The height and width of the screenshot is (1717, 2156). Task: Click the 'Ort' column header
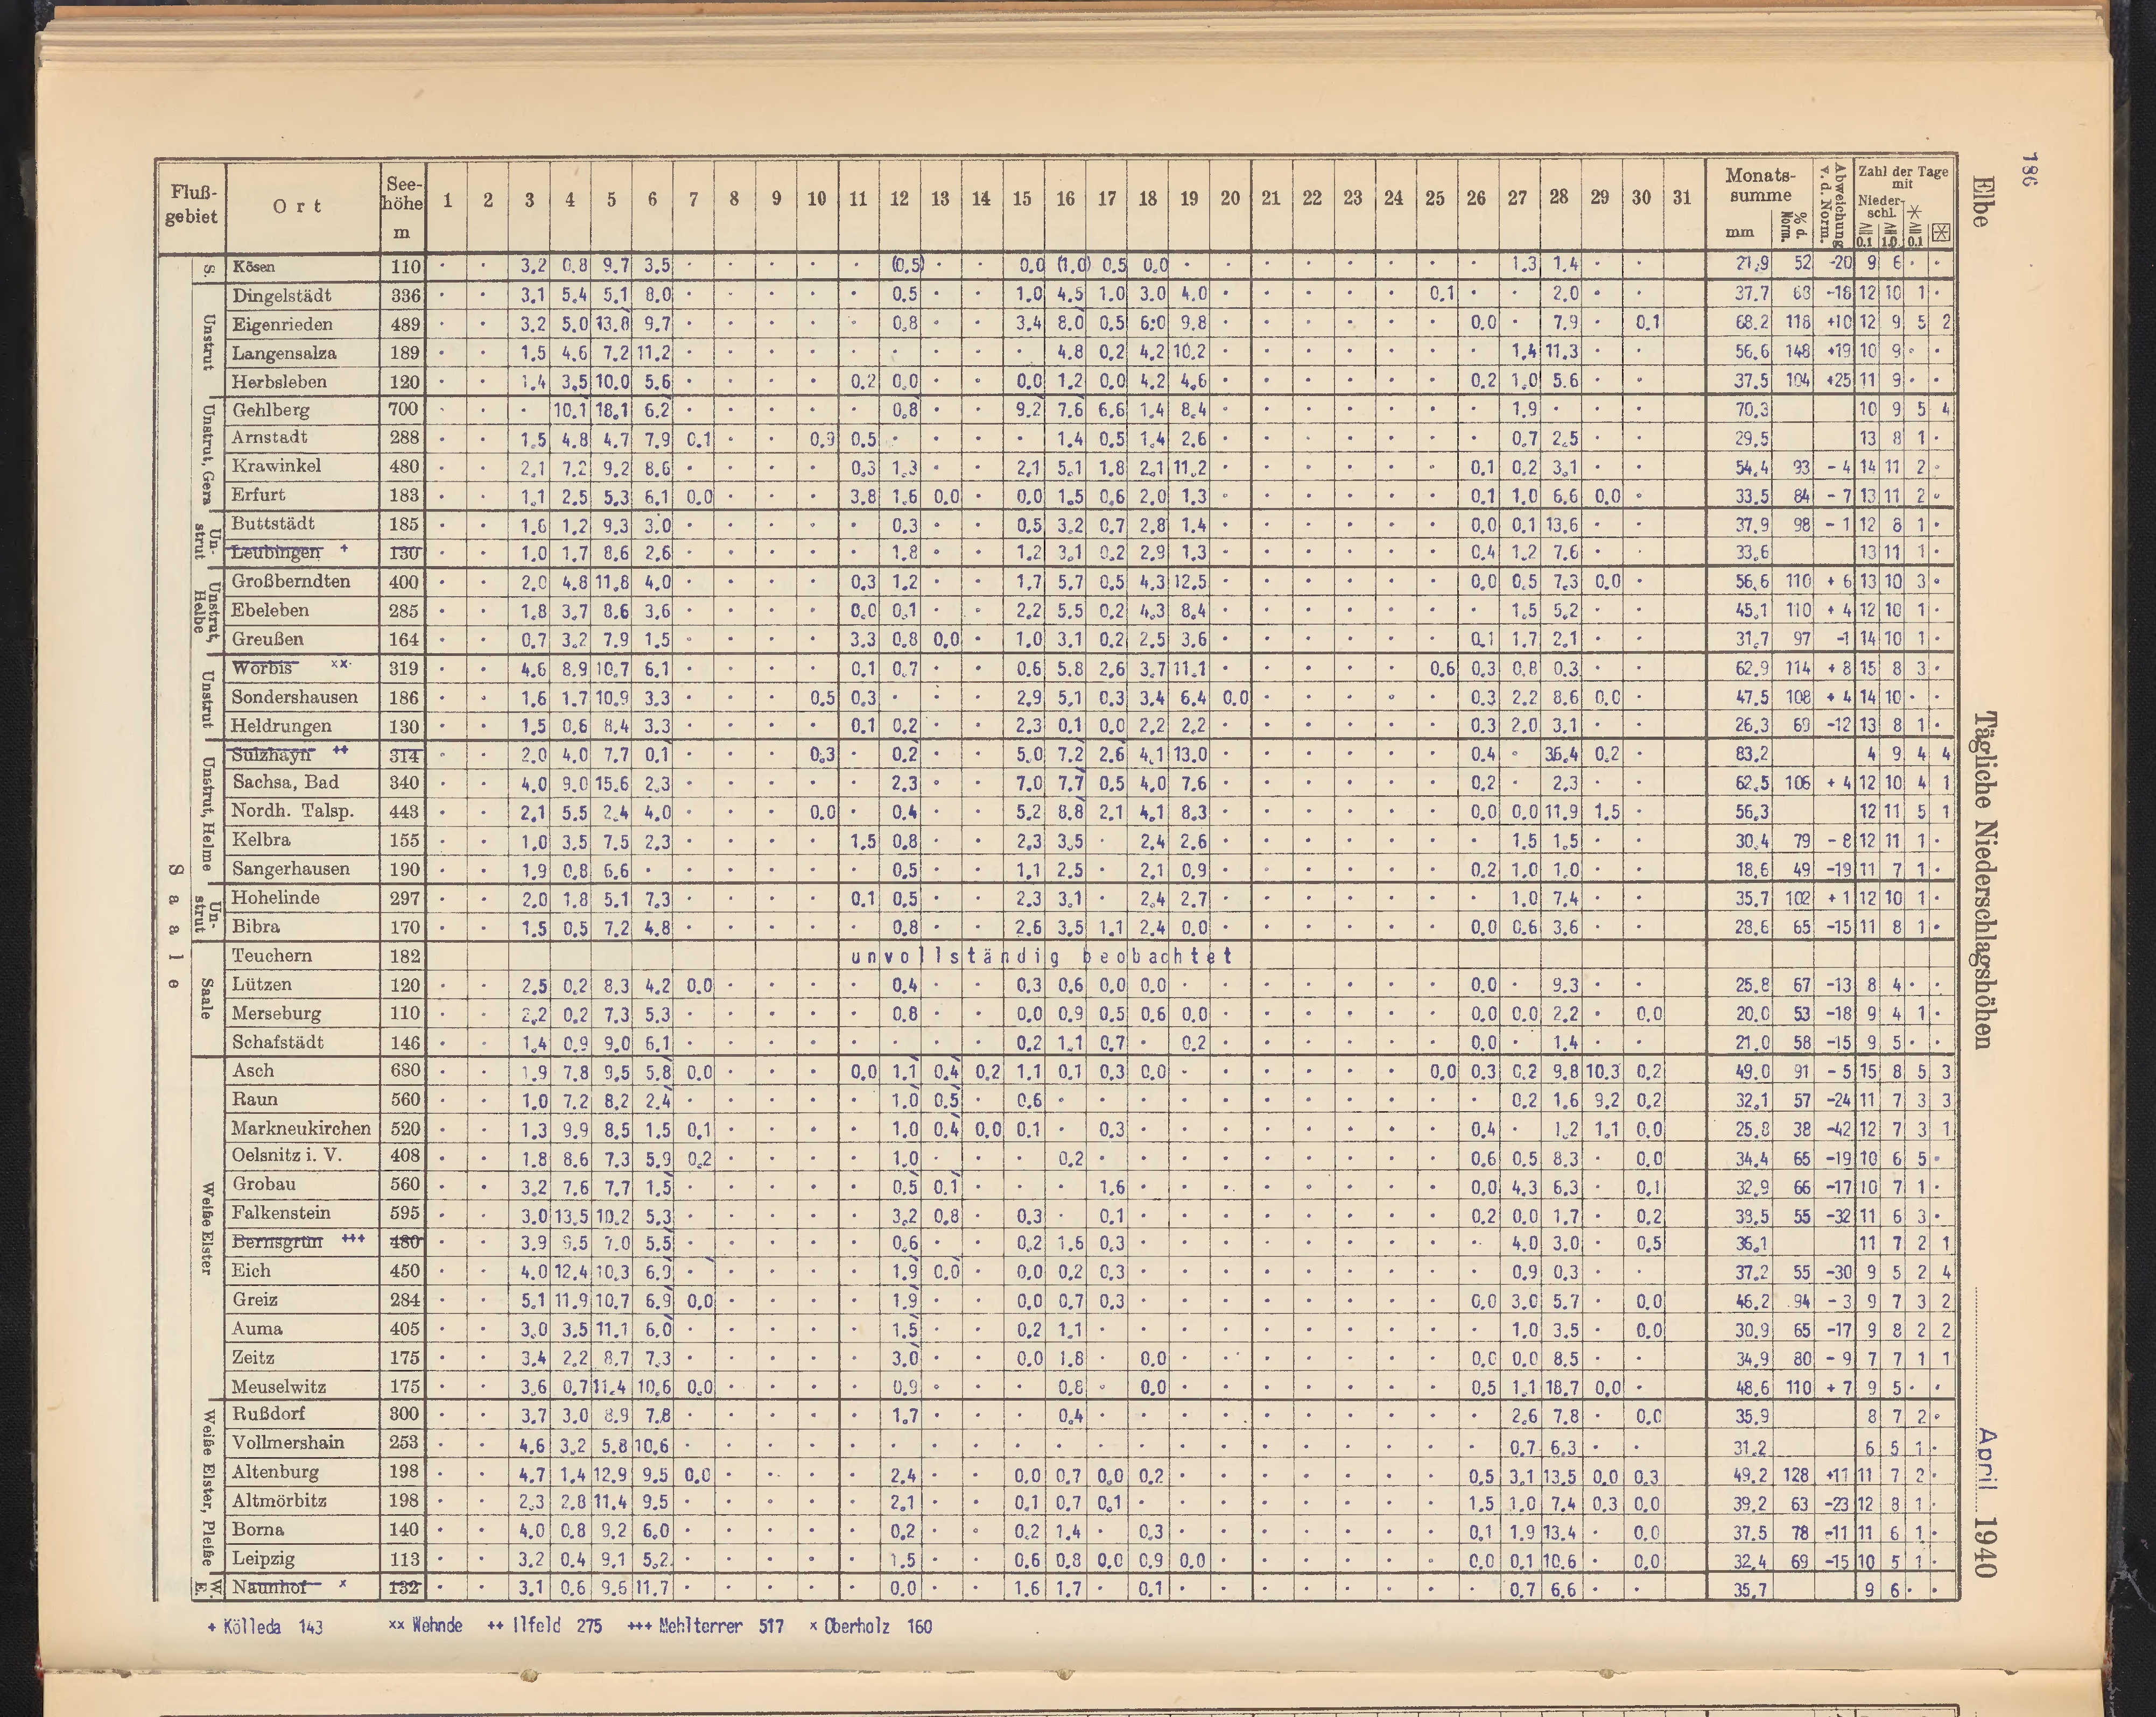click(298, 206)
